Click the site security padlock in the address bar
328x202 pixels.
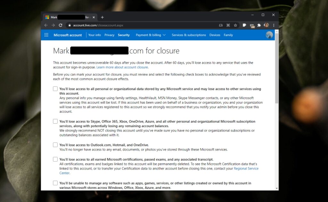tap(69, 25)
